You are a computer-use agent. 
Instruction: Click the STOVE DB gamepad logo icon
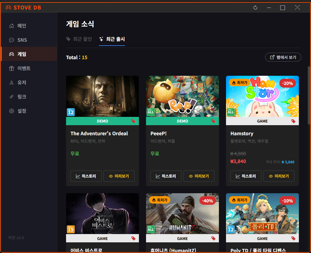pos(8,8)
